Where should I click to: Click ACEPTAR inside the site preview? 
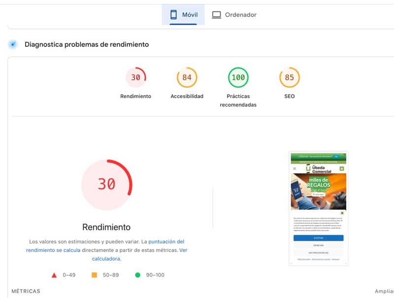(x=318, y=237)
